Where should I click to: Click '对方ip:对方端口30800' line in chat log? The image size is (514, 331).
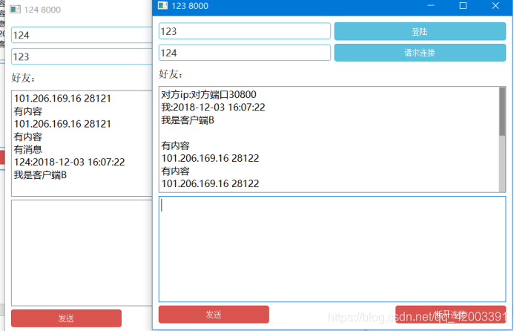point(209,94)
